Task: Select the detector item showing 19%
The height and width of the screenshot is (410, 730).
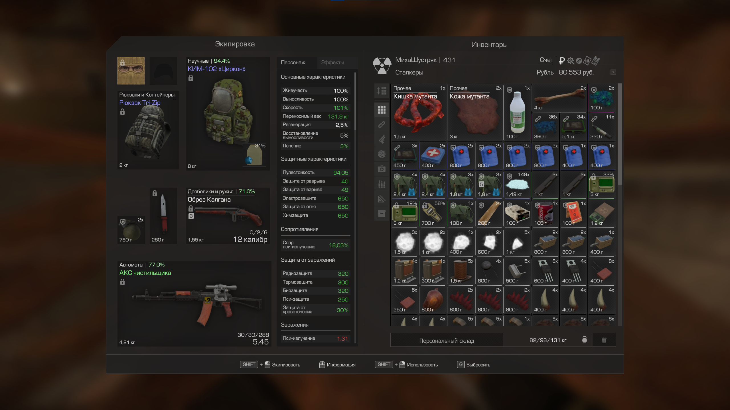Action: pos(404,213)
